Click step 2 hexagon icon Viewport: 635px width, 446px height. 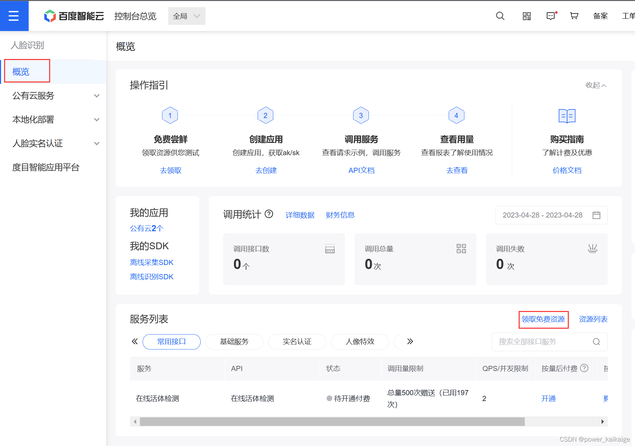pos(265,116)
